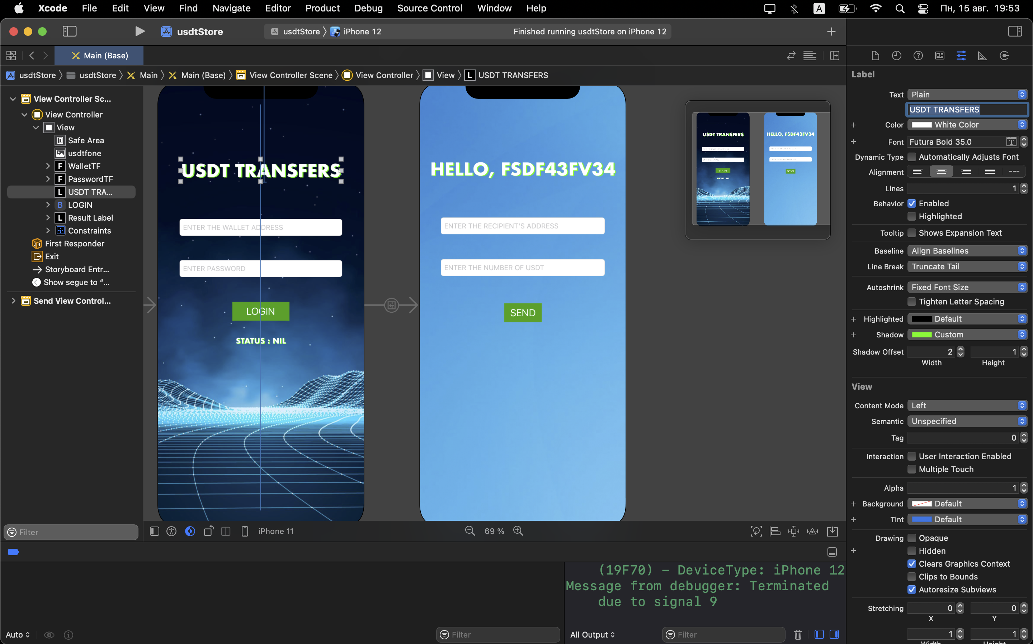
Task: Click the Run (play) button
Action: click(x=140, y=32)
